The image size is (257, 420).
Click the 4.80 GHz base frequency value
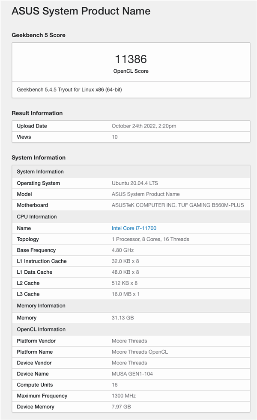tap(123, 250)
